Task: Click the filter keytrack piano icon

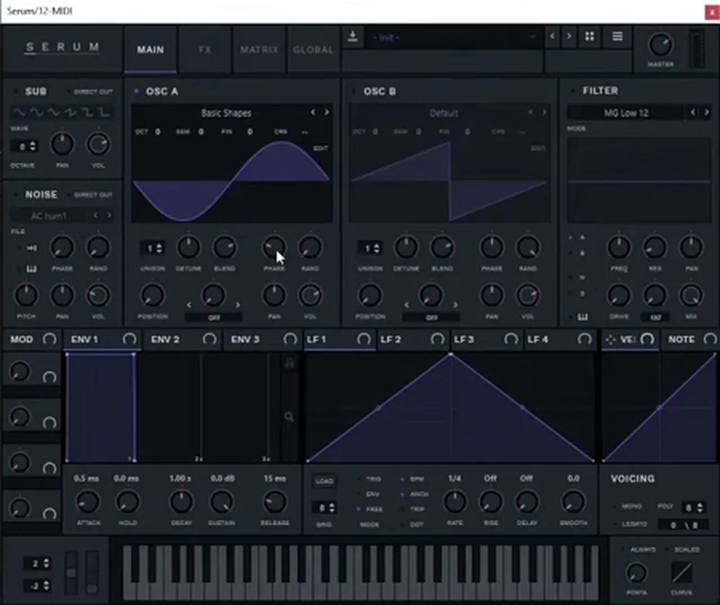Action: (583, 317)
